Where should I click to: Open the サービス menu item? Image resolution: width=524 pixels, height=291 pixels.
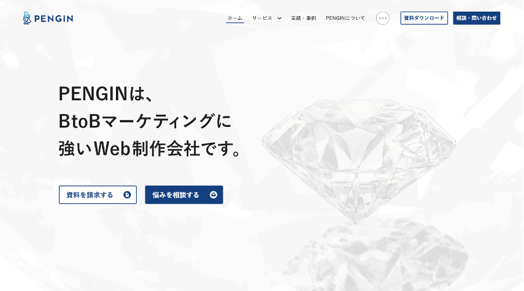262,18
